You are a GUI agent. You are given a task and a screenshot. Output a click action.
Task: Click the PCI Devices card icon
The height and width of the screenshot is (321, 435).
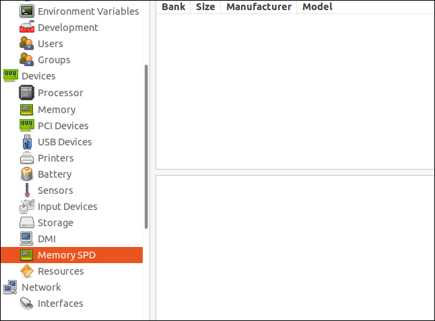coord(26,126)
